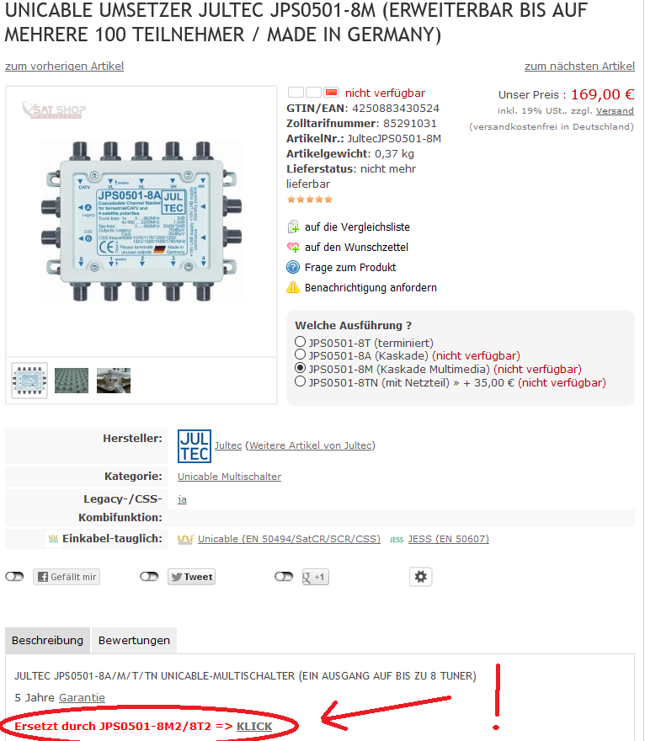Viewport: 645px width, 741px height.
Task: Click the Facebook Gefällt mir button
Action: 66,577
